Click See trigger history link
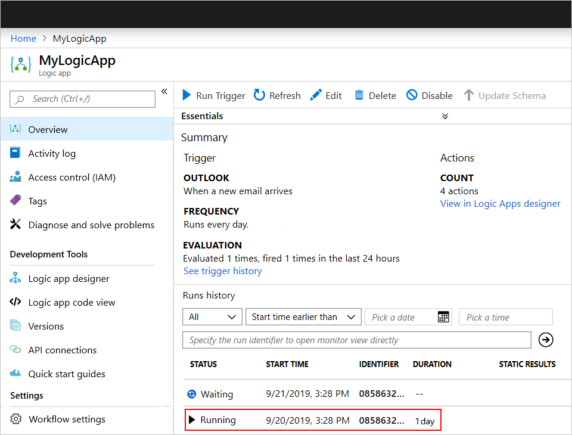The width and height of the screenshot is (572, 435). [222, 271]
